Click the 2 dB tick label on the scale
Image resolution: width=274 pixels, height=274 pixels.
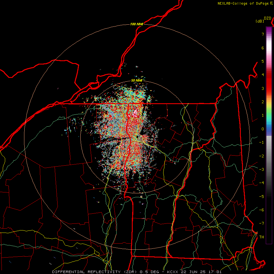(x=263, y=102)
